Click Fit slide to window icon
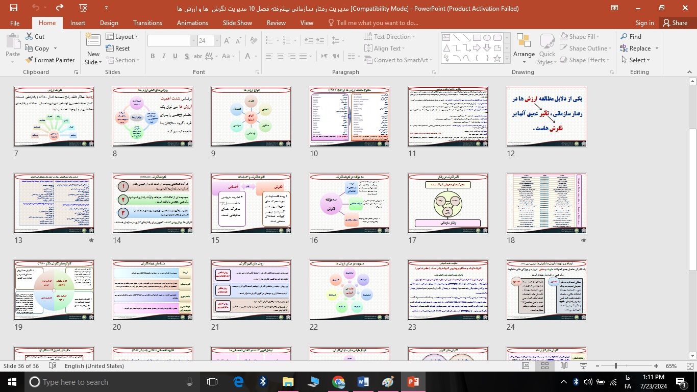Image resolution: width=697 pixels, height=392 pixels. (x=689, y=366)
